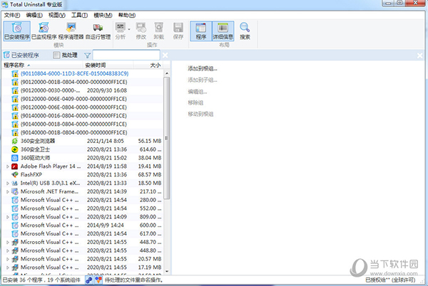
Task: Click 已安装程序 panel header icon
Action: pyautogui.click(x=6, y=55)
